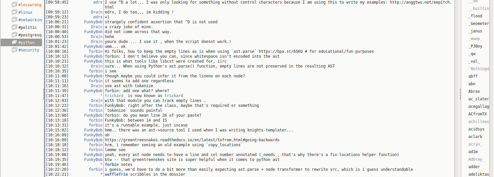Image resolution: width=494 pixels, height=177 pixels.
Task: Click the channel pane divider handle
Action: (44, 94)
